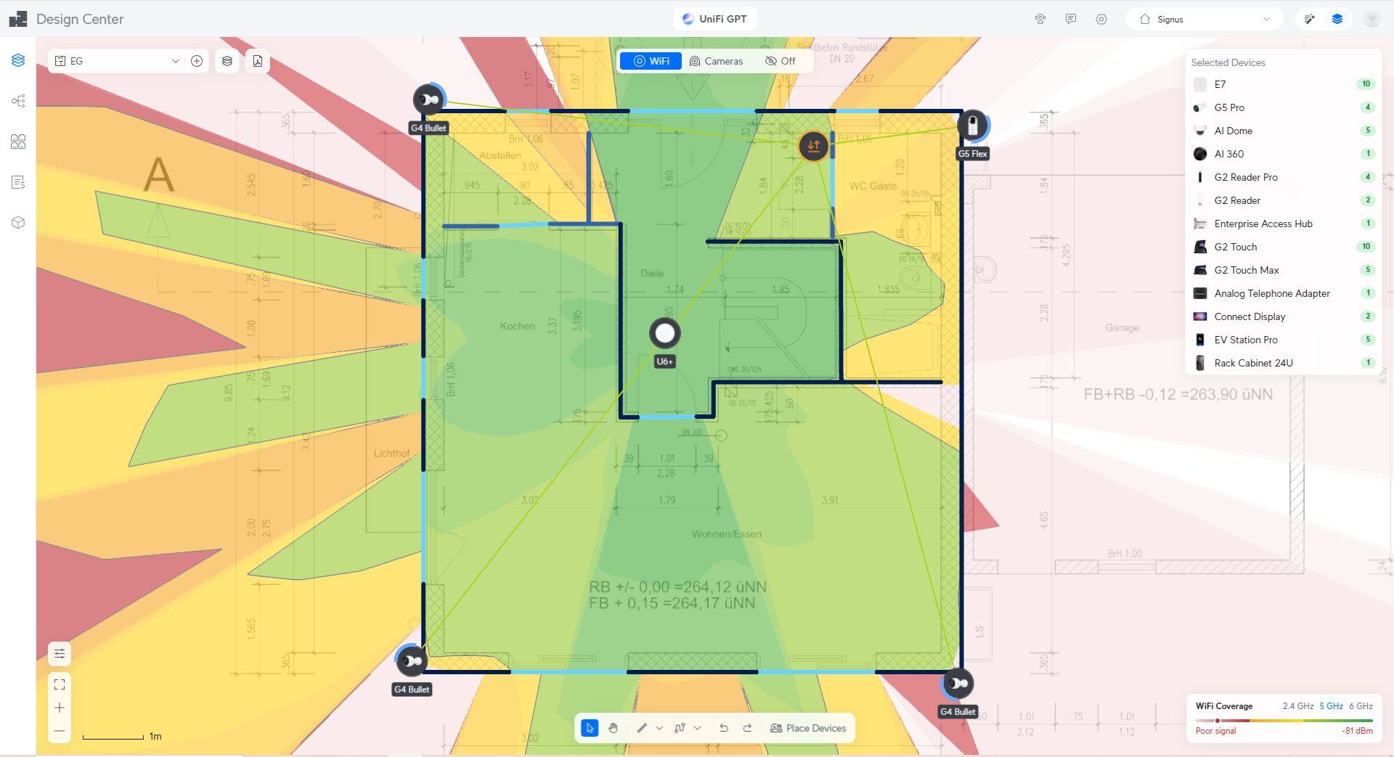The height and width of the screenshot is (757, 1394).
Task: Fit the plan to screen
Action: tap(60, 684)
